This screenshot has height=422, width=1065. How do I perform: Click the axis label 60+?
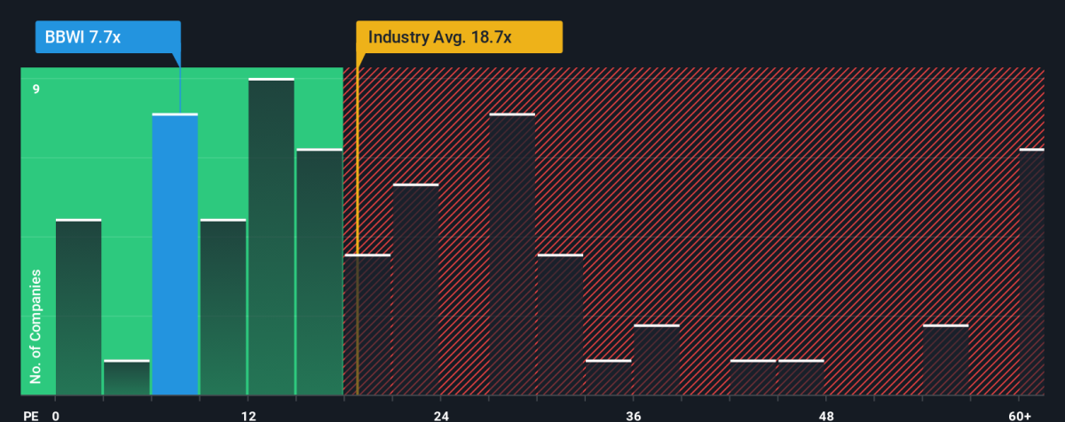coord(1019,416)
